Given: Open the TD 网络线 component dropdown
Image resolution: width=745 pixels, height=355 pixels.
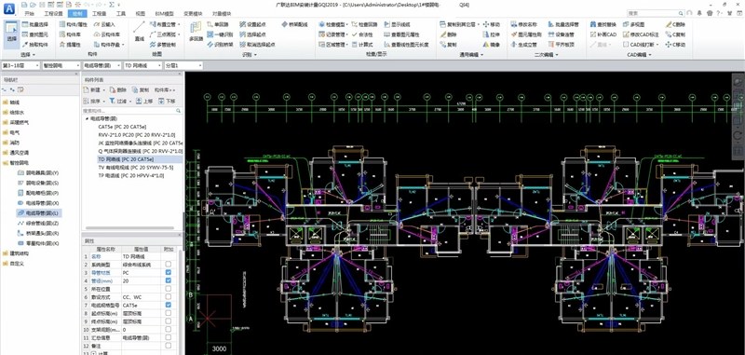Looking at the screenshot, I should [x=142, y=65].
